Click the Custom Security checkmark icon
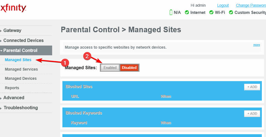The image size is (266, 137). tap(231, 13)
